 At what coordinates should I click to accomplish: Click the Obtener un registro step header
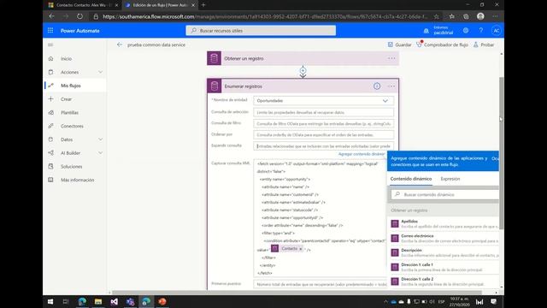point(303,58)
